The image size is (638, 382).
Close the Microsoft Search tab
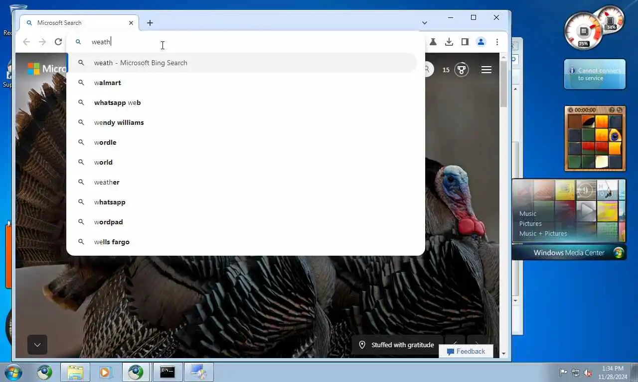coord(131,23)
